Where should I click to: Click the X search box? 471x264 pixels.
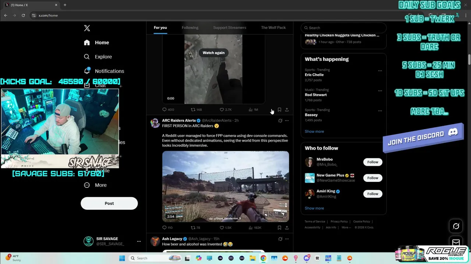coord(344,28)
